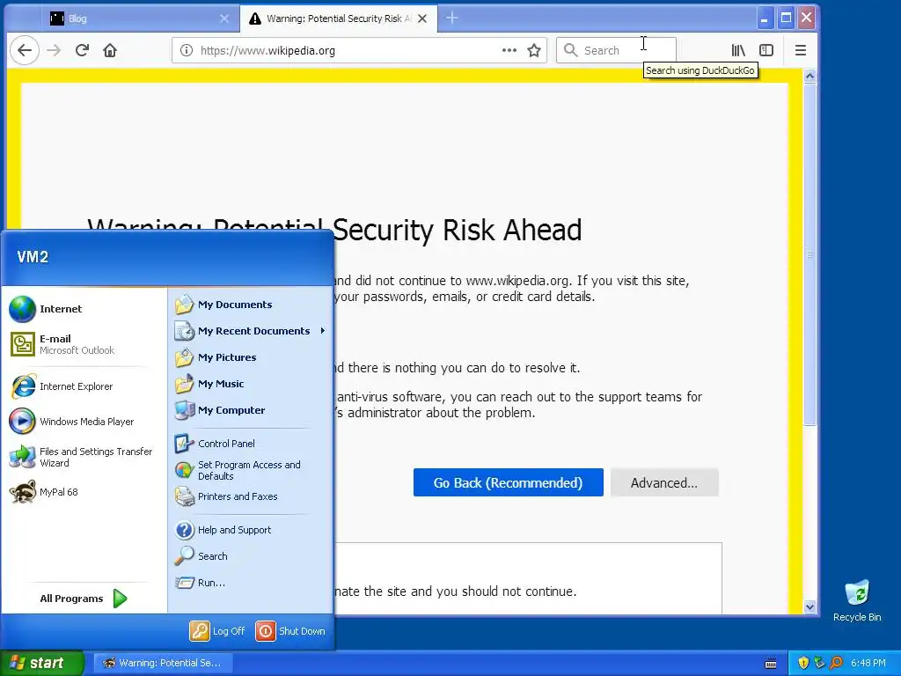Click the on-screen keyboard taskbar icon

[x=771, y=664]
